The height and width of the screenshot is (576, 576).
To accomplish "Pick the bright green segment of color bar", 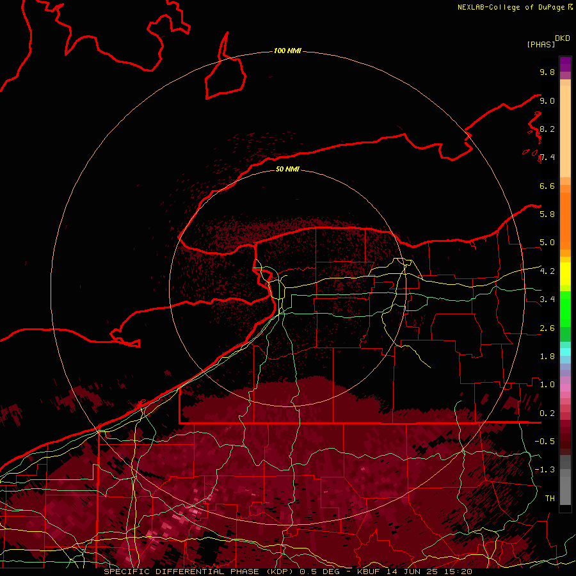I will [x=565, y=309].
